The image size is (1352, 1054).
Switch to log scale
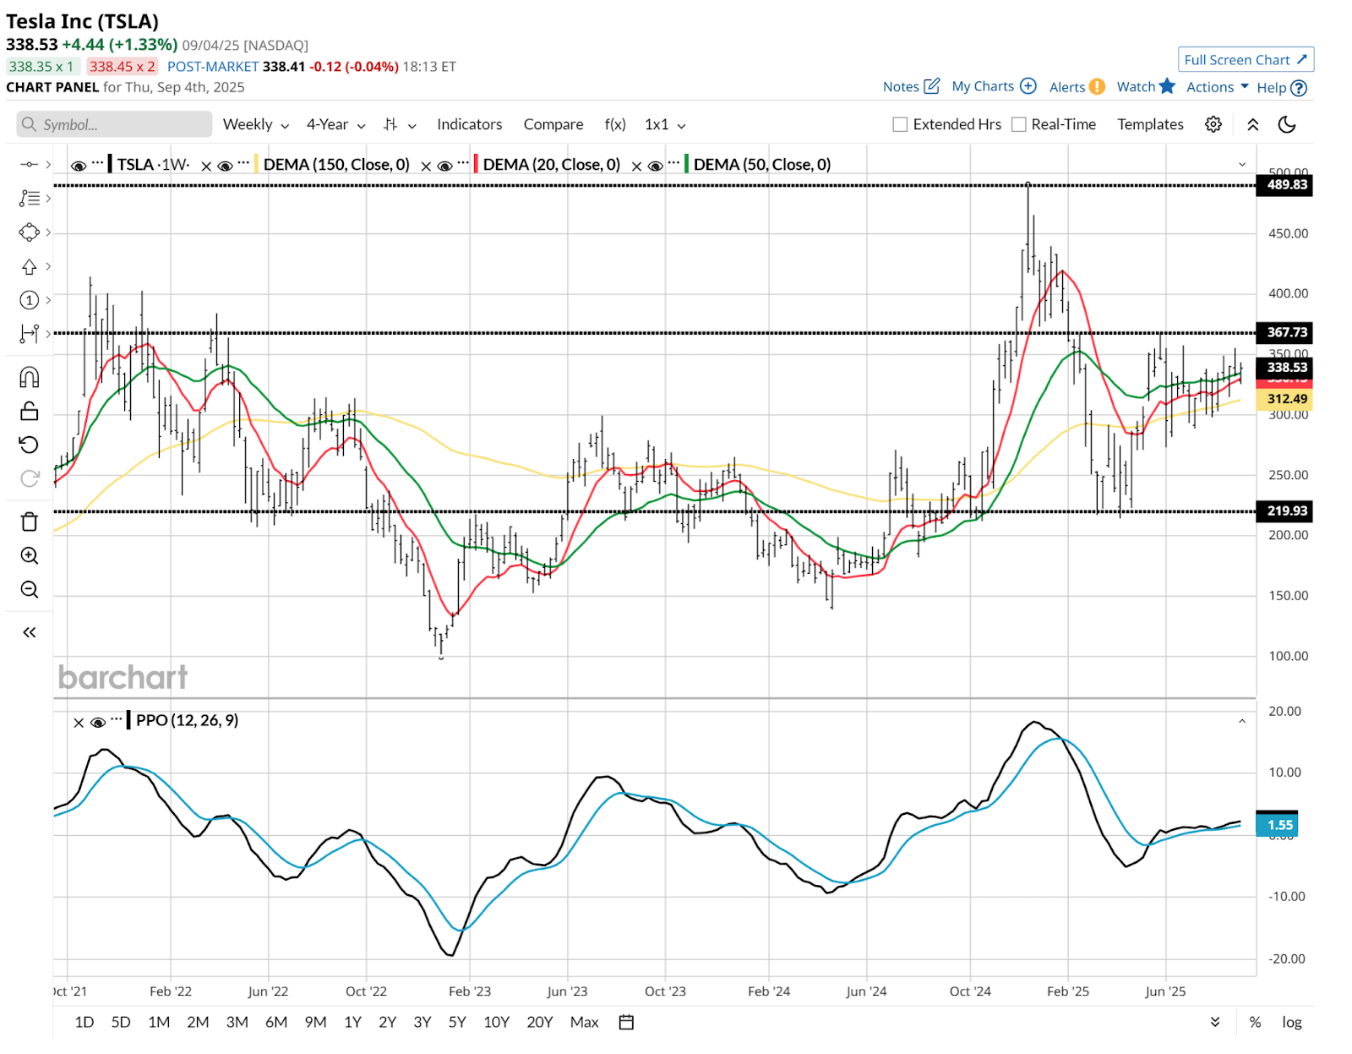click(1291, 1022)
